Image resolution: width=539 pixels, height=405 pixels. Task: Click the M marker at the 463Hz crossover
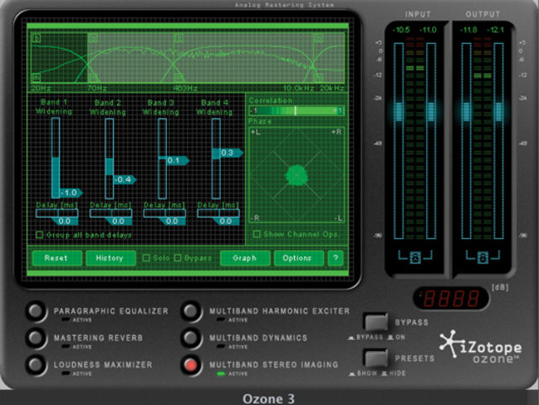tap(178, 77)
